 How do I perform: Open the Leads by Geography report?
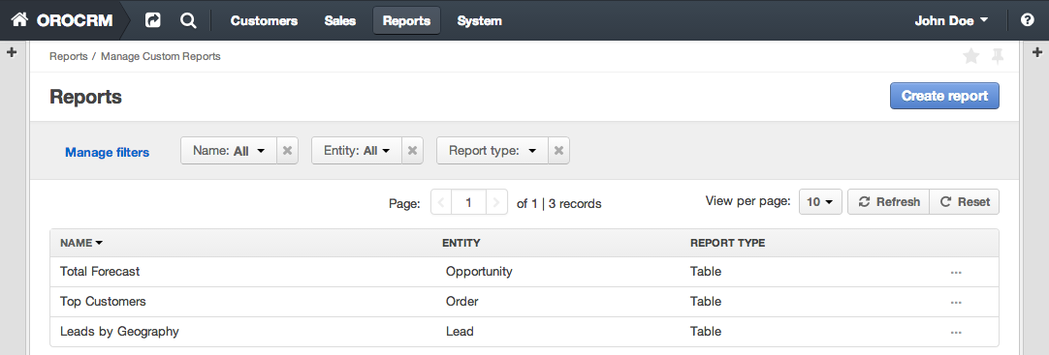pyautogui.click(x=120, y=332)
